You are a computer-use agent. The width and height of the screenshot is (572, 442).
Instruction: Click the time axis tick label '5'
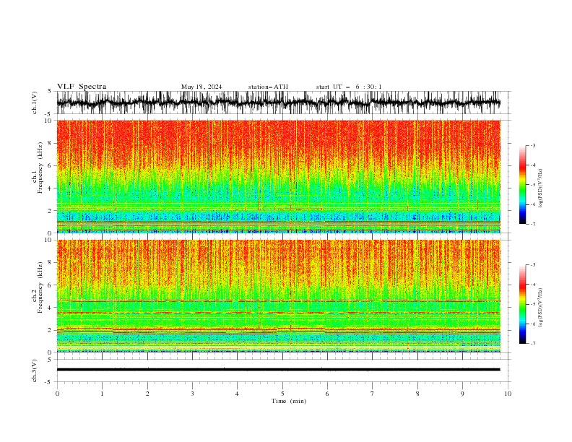pos(282,394)
